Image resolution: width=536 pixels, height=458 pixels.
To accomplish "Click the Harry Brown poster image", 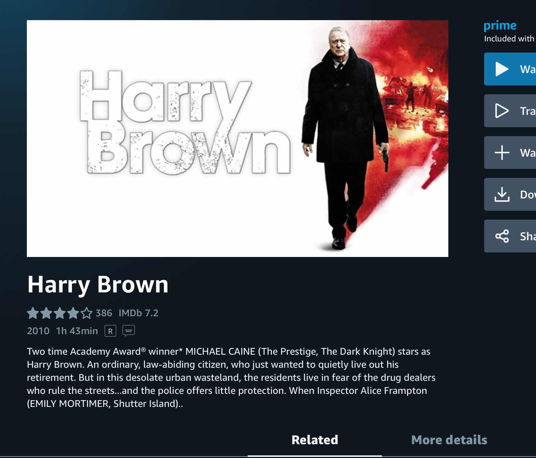I will (x=238, y=138).
